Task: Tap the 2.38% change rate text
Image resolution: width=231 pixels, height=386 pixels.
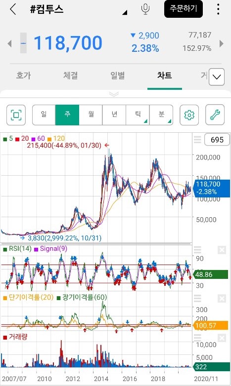Action: 145,48
